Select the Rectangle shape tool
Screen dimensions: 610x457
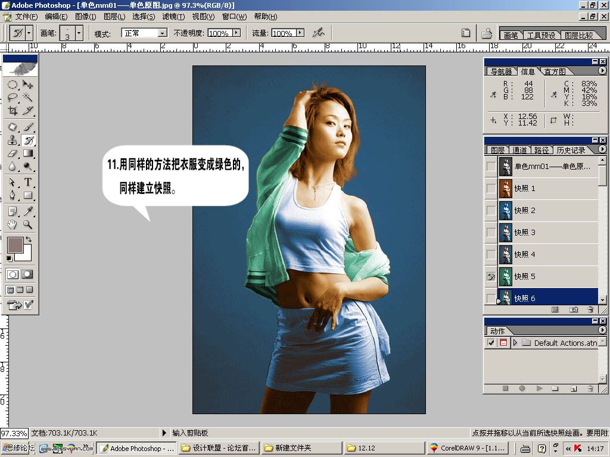27,195
